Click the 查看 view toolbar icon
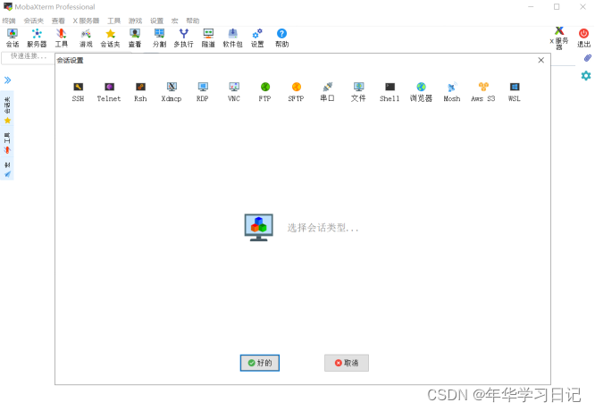The image size is (595, 411). point(135,38)
